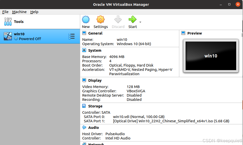Click the green Start arrow icon

(132, 19)
